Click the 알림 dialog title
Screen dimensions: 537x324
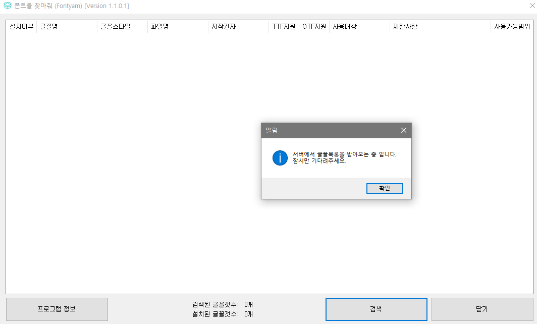click(272, 131)
